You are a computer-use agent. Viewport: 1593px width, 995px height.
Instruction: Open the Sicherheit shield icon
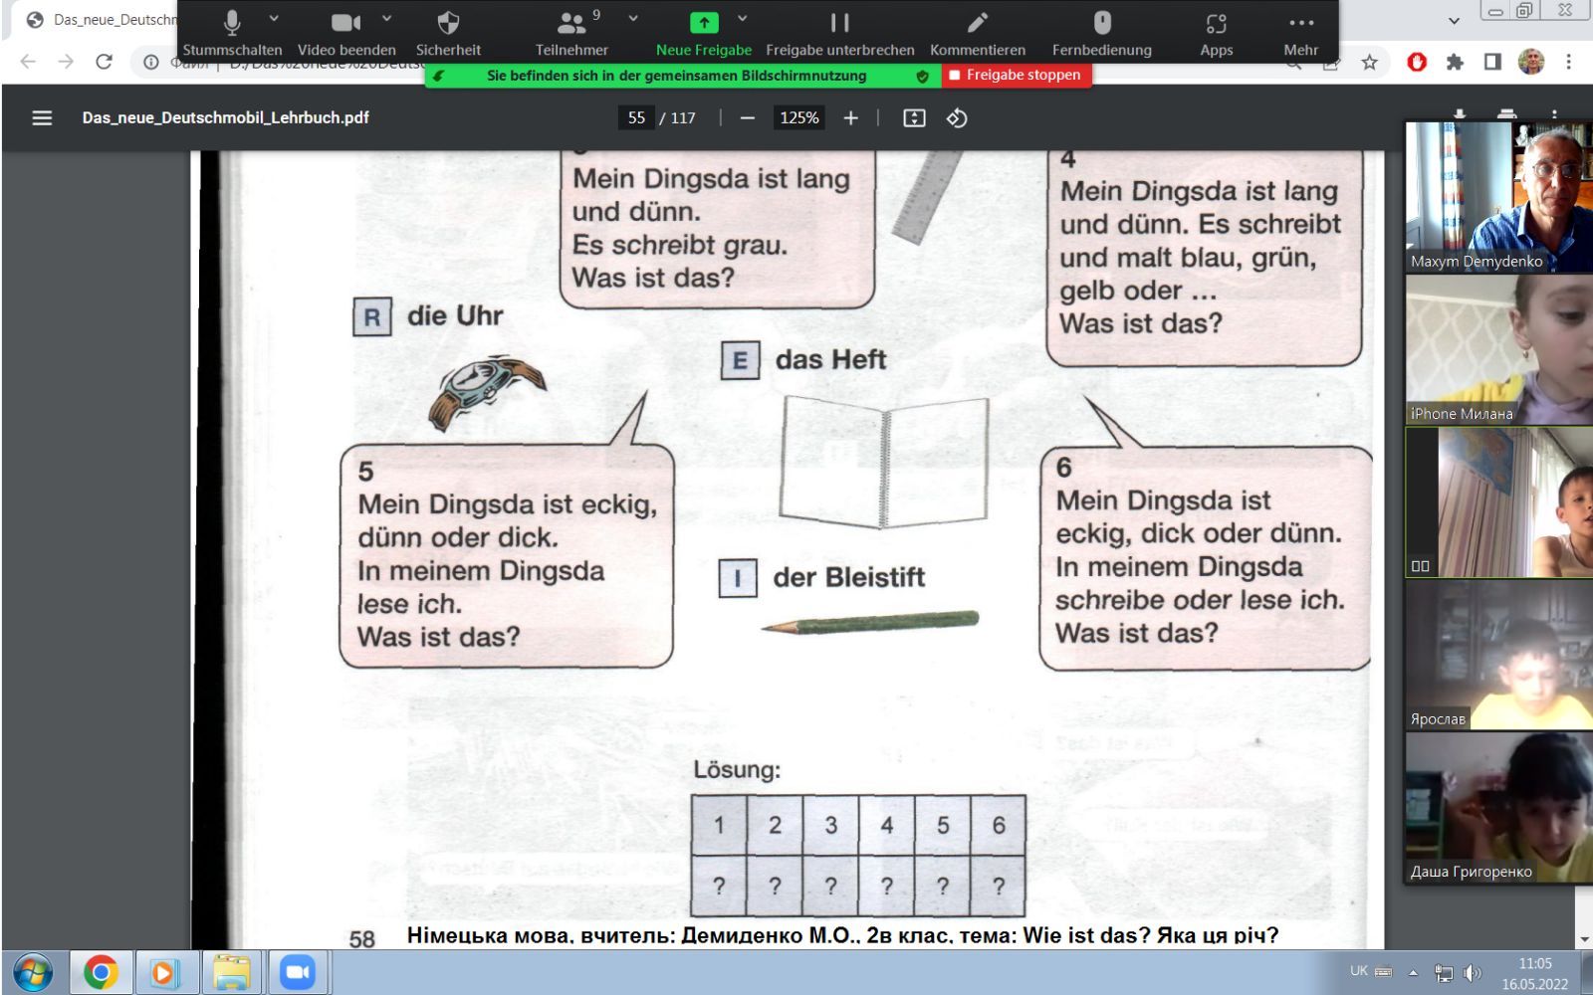point(448,24)
